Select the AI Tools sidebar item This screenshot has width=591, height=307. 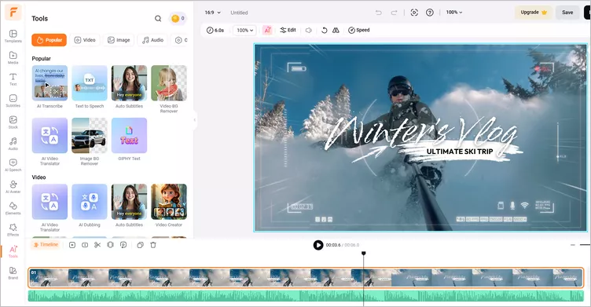coord(13,251)
